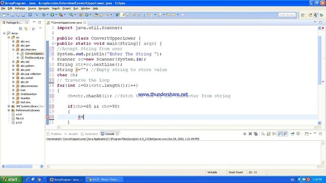
Task: Click the New Java Package toolbar icon
Action: [80, 15]
